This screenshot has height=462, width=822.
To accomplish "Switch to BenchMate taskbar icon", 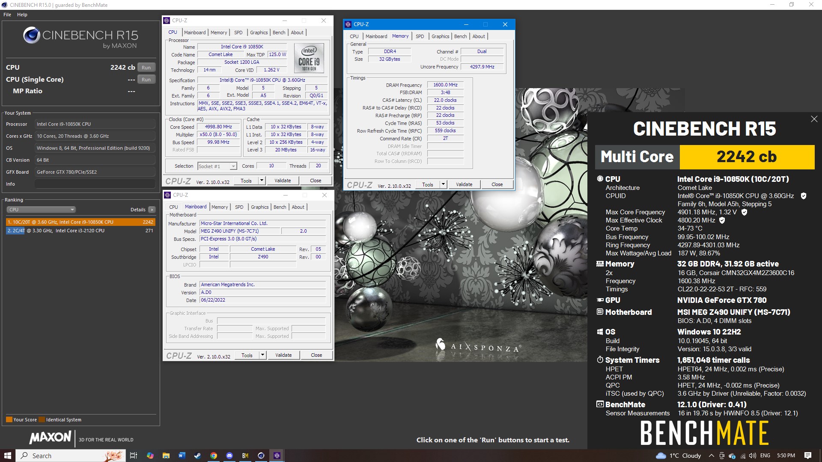I will tap(245, 456).
